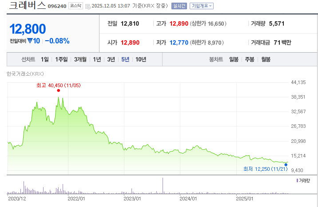Click the down triangle next to 10

[x=30, y=41]
